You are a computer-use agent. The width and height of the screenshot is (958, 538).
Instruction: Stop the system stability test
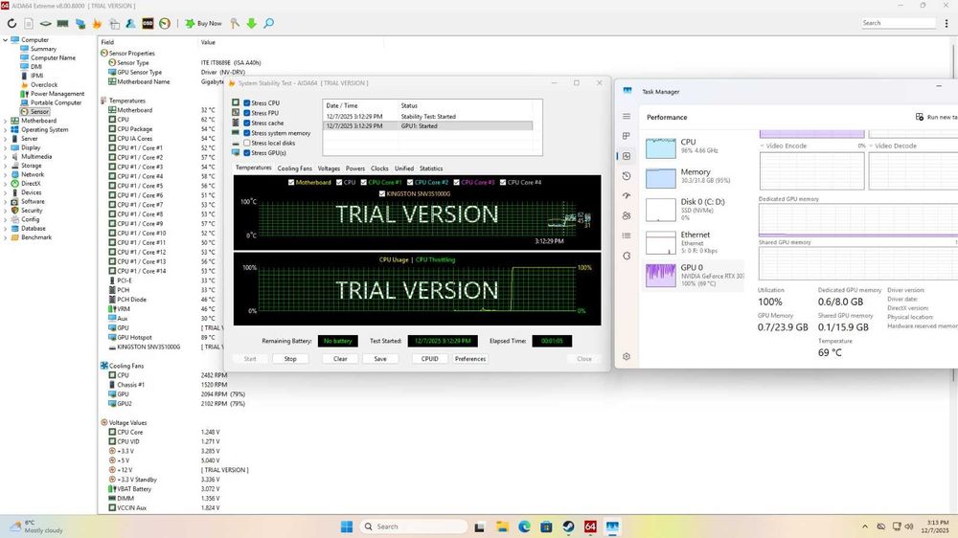(290, 359)
